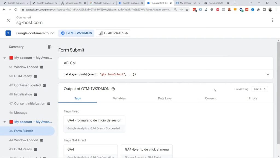Open the tab search dropdown arrow
280x158 pixels.
click(250, 3)
